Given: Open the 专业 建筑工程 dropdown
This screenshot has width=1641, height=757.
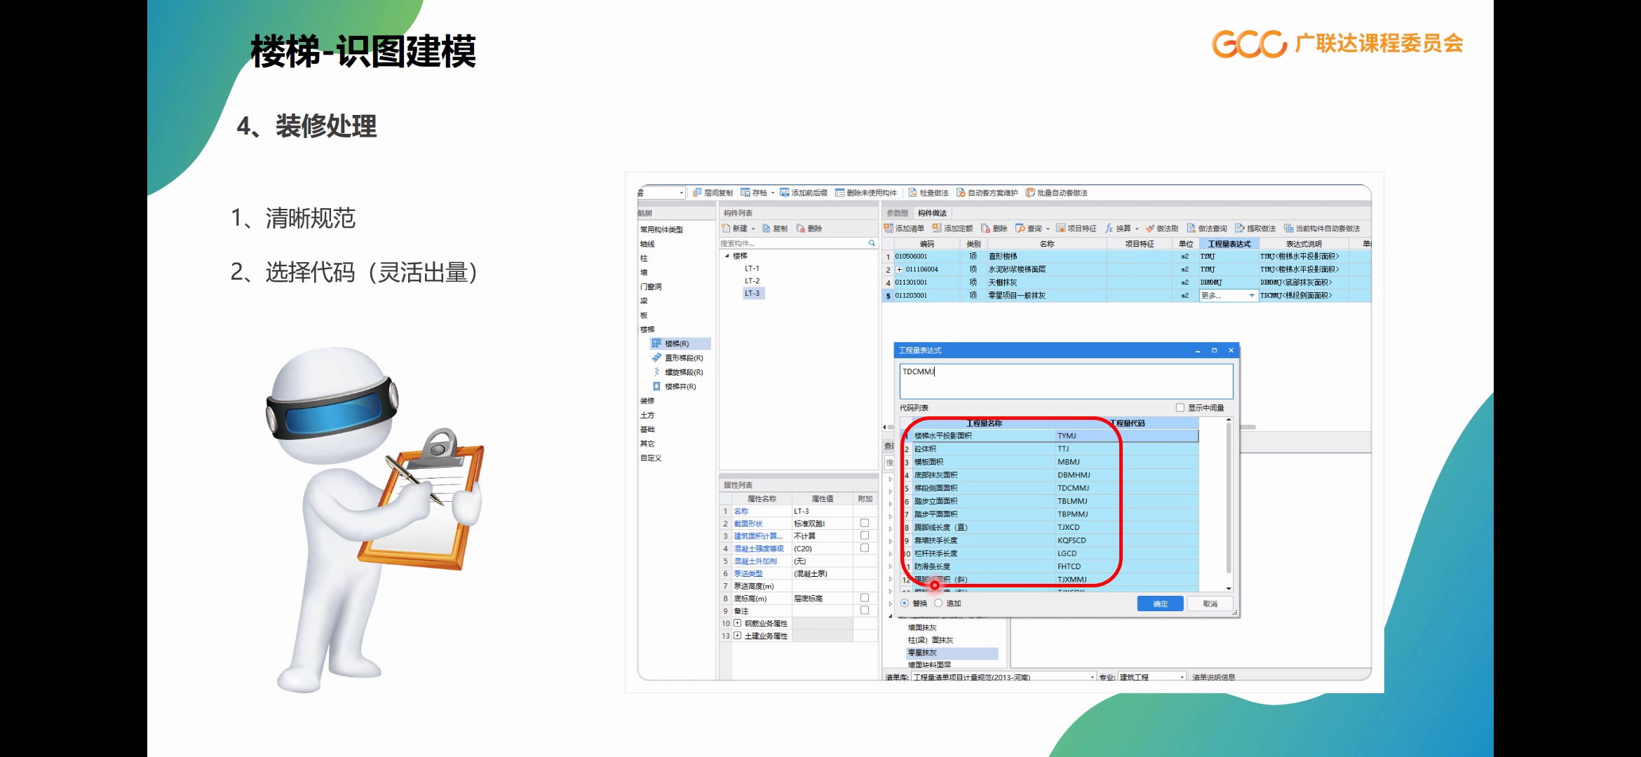Looking at the screenshot, I should [x=1182, y=677].
